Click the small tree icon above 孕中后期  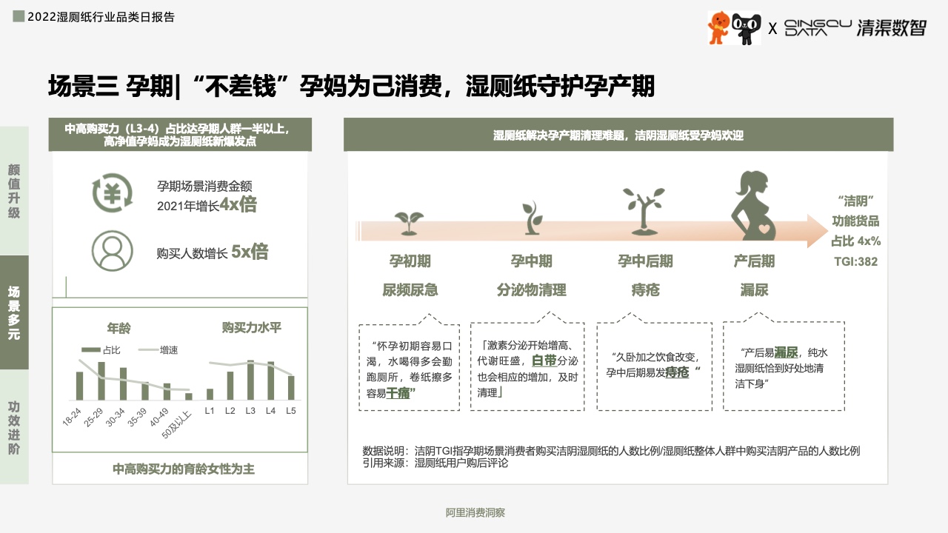(x=643, y=210)
